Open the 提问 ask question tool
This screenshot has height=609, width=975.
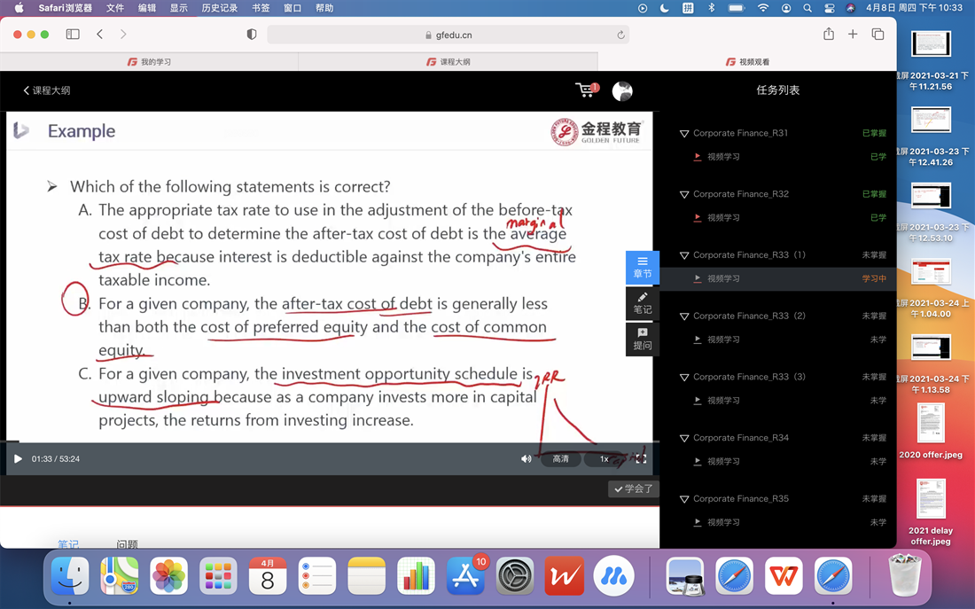coord(643,339)
